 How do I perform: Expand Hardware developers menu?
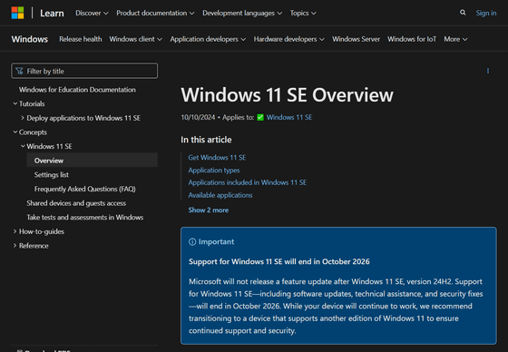coord(288,39)
